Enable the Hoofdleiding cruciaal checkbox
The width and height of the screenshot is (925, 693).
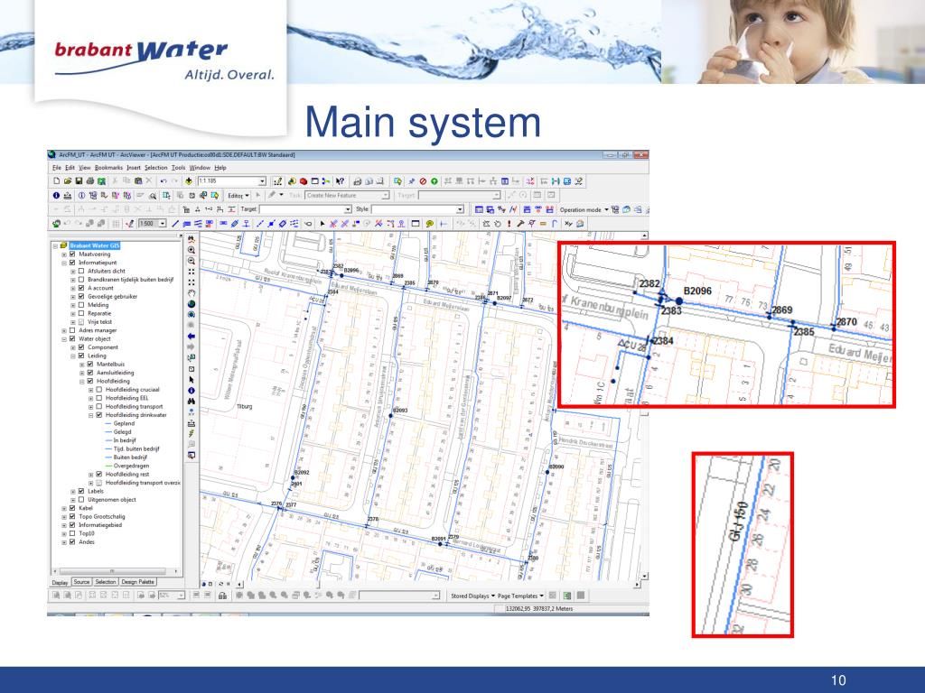(99, 390)
